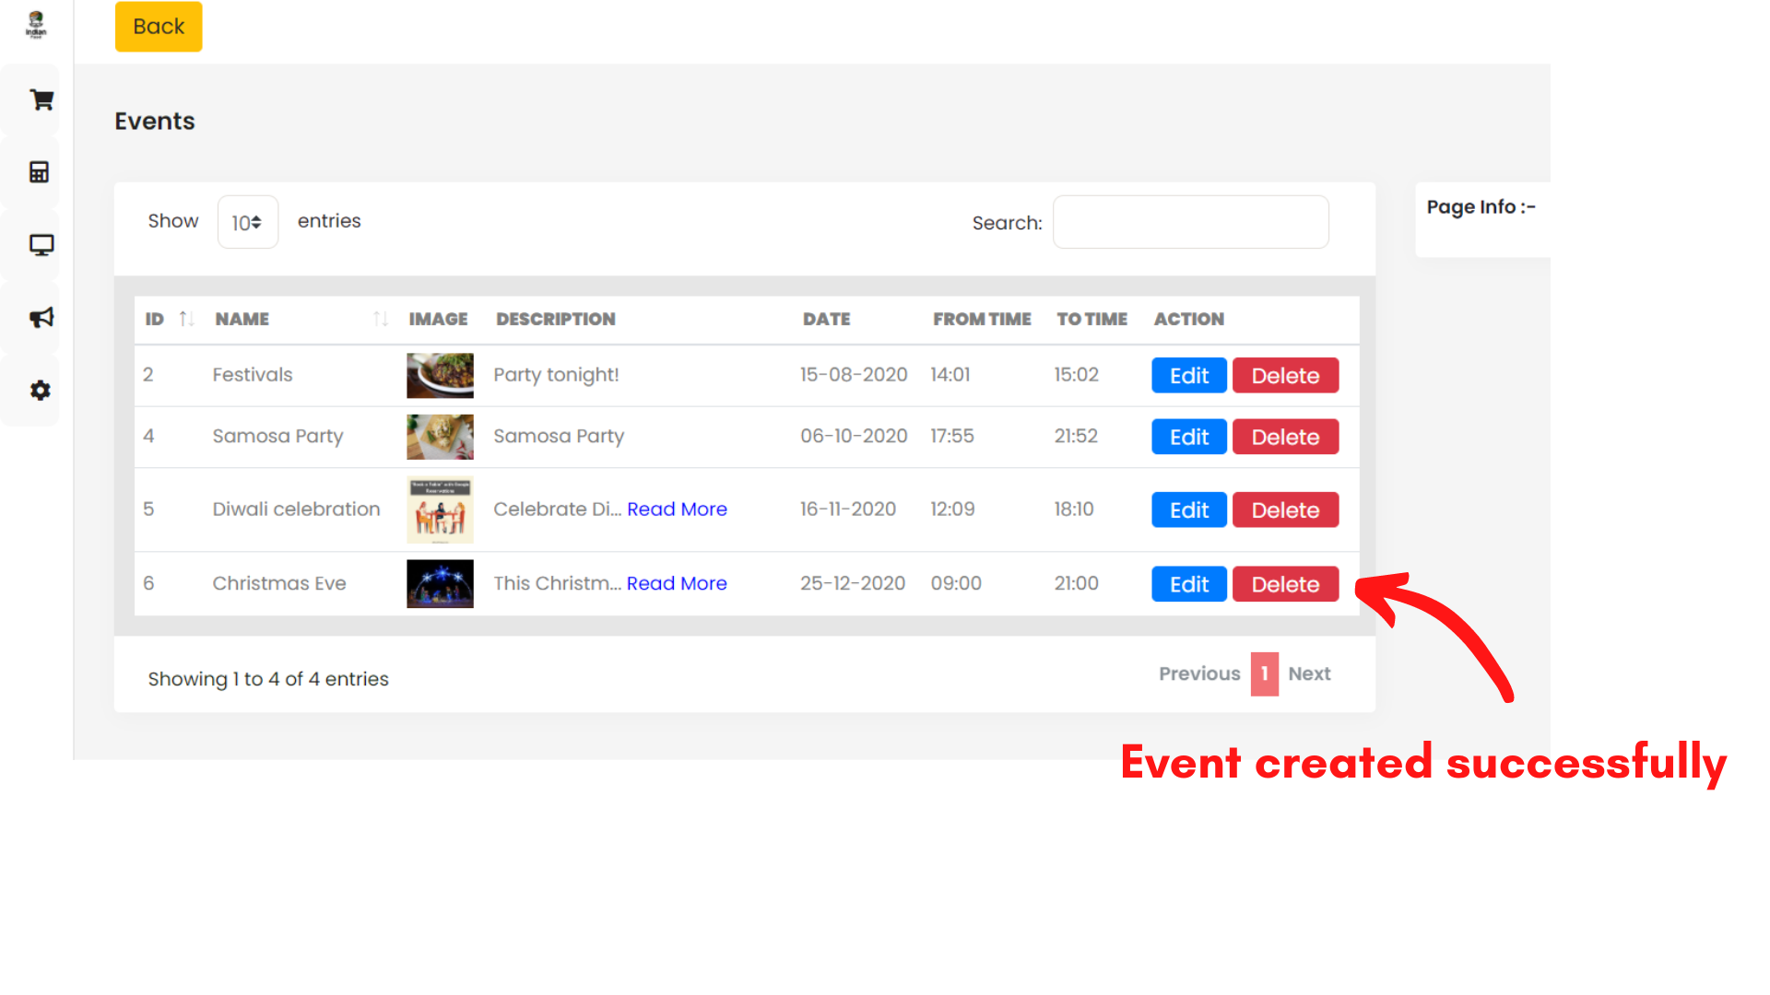Go to Next page of entries
Viewport: 1770px width, 995px height.
coord(1308,673)
